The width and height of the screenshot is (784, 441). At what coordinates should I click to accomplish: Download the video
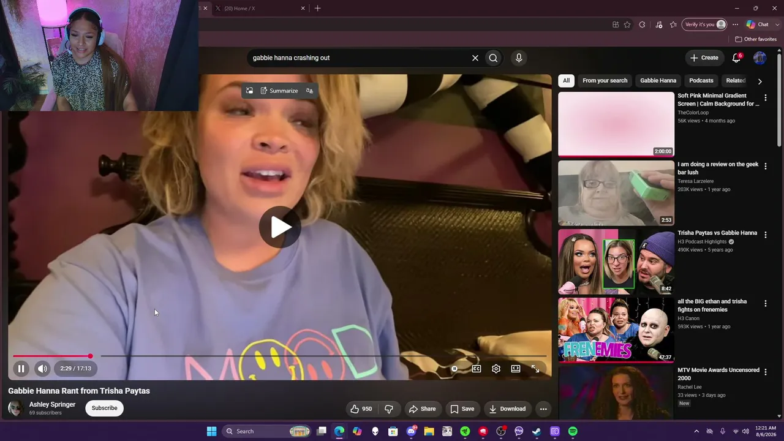[507, 409]
